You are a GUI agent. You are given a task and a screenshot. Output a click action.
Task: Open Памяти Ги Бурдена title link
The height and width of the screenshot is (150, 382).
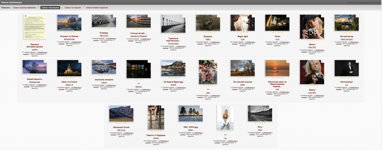(x=156, y=135)
